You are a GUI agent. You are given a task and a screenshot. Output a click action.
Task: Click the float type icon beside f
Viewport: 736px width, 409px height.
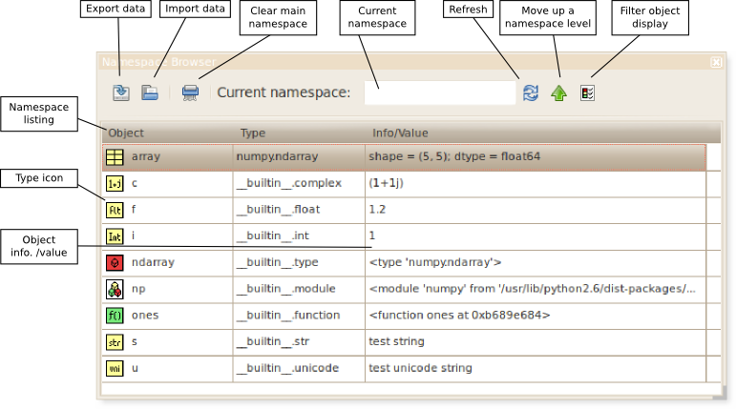(x=115, y=210)
